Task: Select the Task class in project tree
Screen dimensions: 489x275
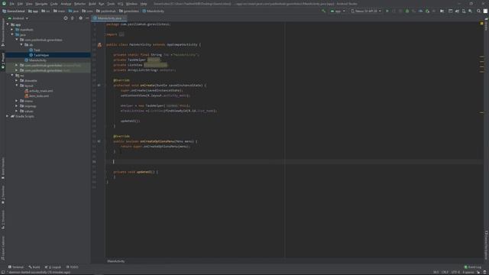Action: 34,50
